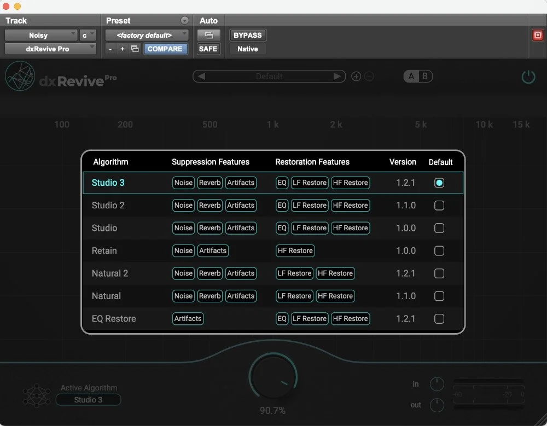Click the Restoration Features column header
The height and width of the screenshot is (426, 547).
312,162
